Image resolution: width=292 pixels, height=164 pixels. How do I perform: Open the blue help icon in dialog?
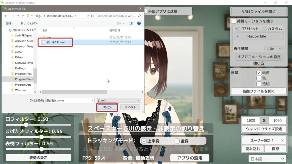pos(139,23)
